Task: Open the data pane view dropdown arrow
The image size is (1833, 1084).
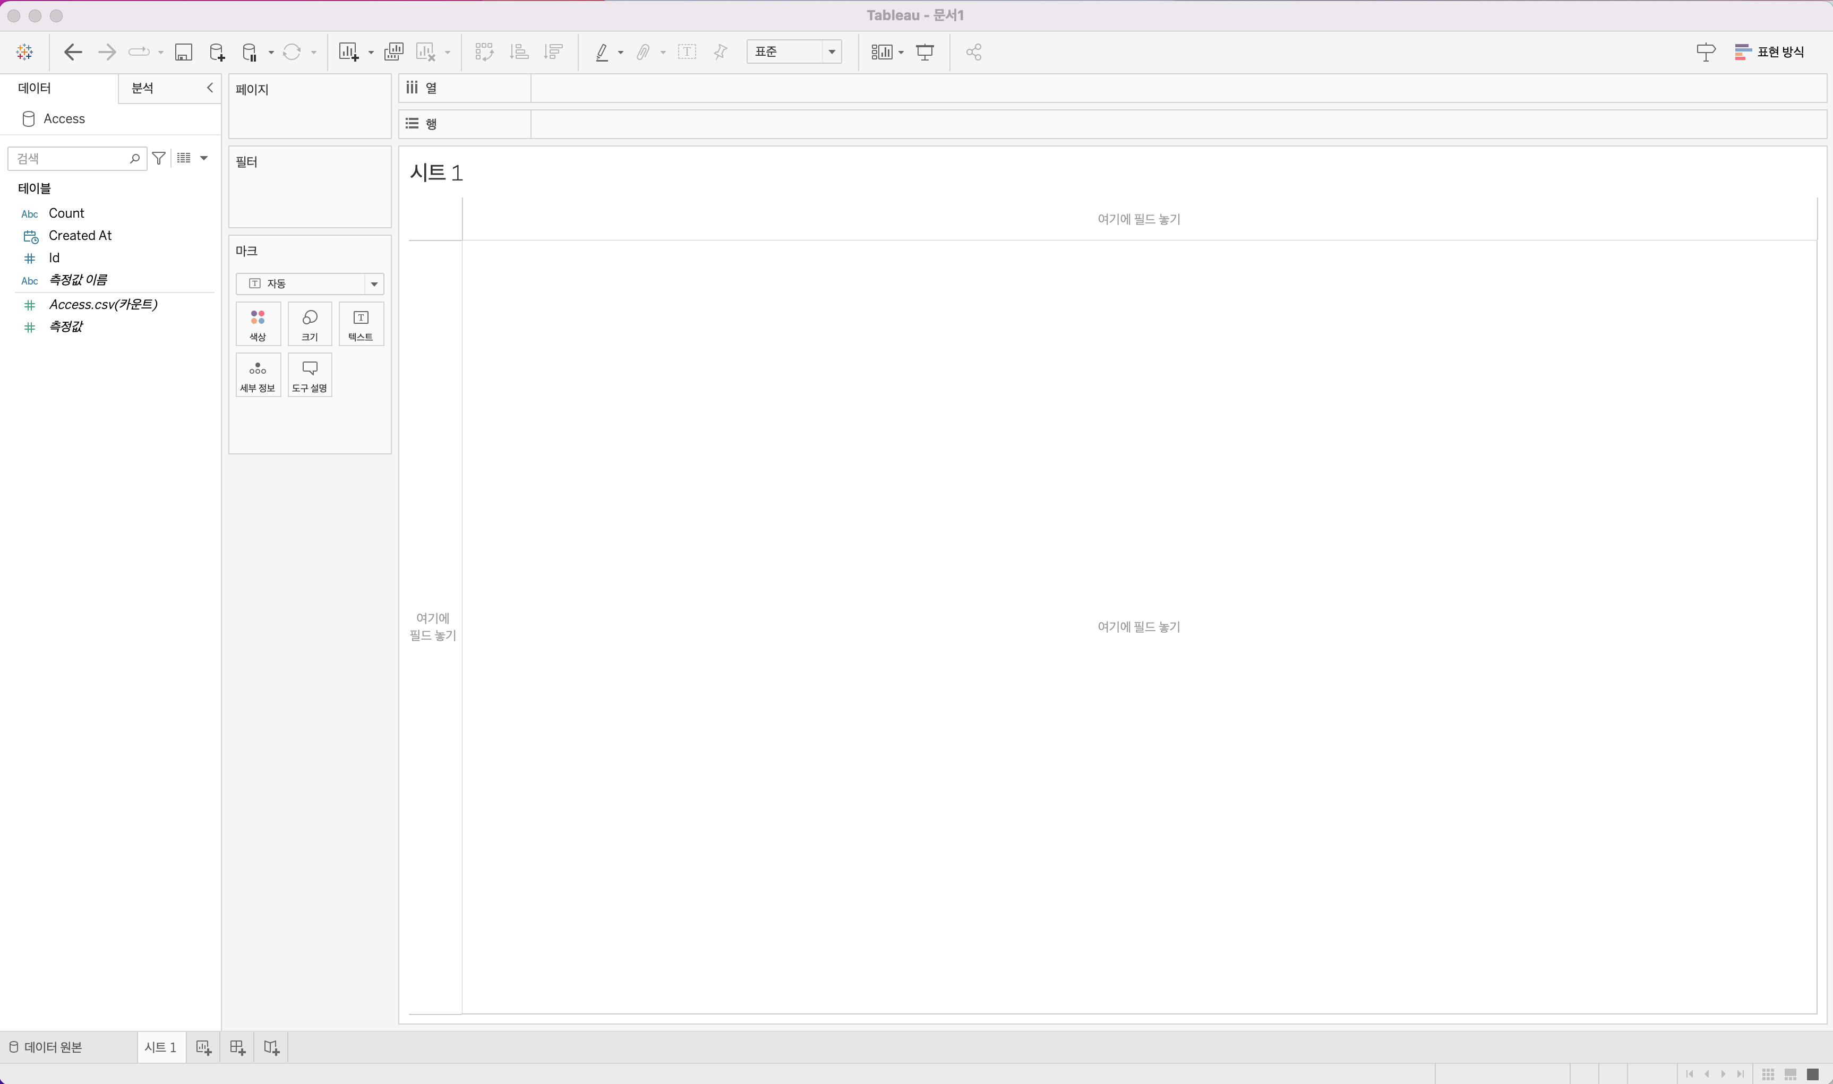Action: click(204, 158)
